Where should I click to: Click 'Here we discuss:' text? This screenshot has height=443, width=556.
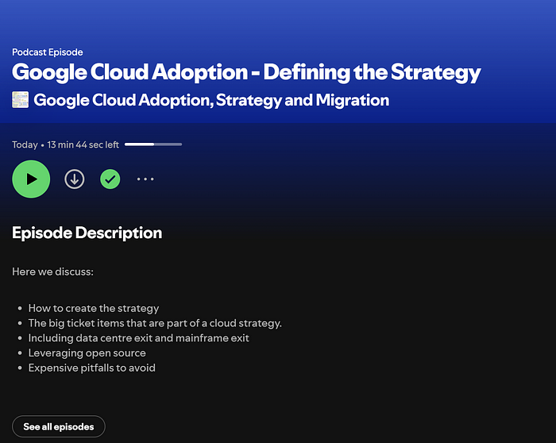point(53,272)
